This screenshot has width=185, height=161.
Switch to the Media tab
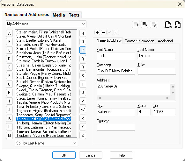[x=59, y=15]
